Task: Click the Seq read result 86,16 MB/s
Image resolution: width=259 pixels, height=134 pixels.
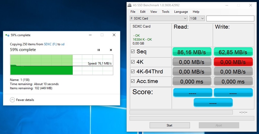Action: tap(192, 52)
